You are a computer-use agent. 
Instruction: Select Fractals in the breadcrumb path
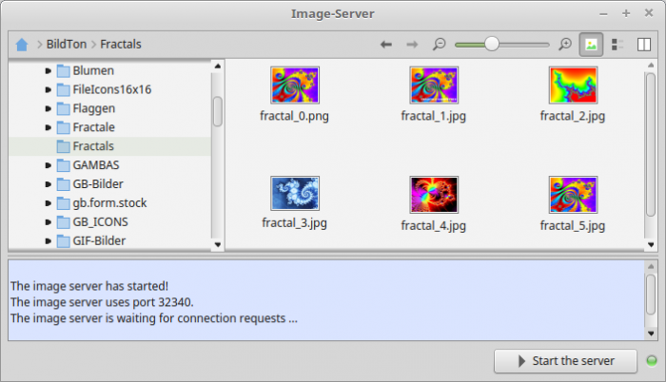pyautogui.click(x=121, y=44)
